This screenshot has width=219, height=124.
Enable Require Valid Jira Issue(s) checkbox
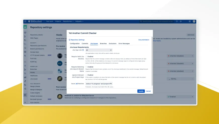(86, 57)
